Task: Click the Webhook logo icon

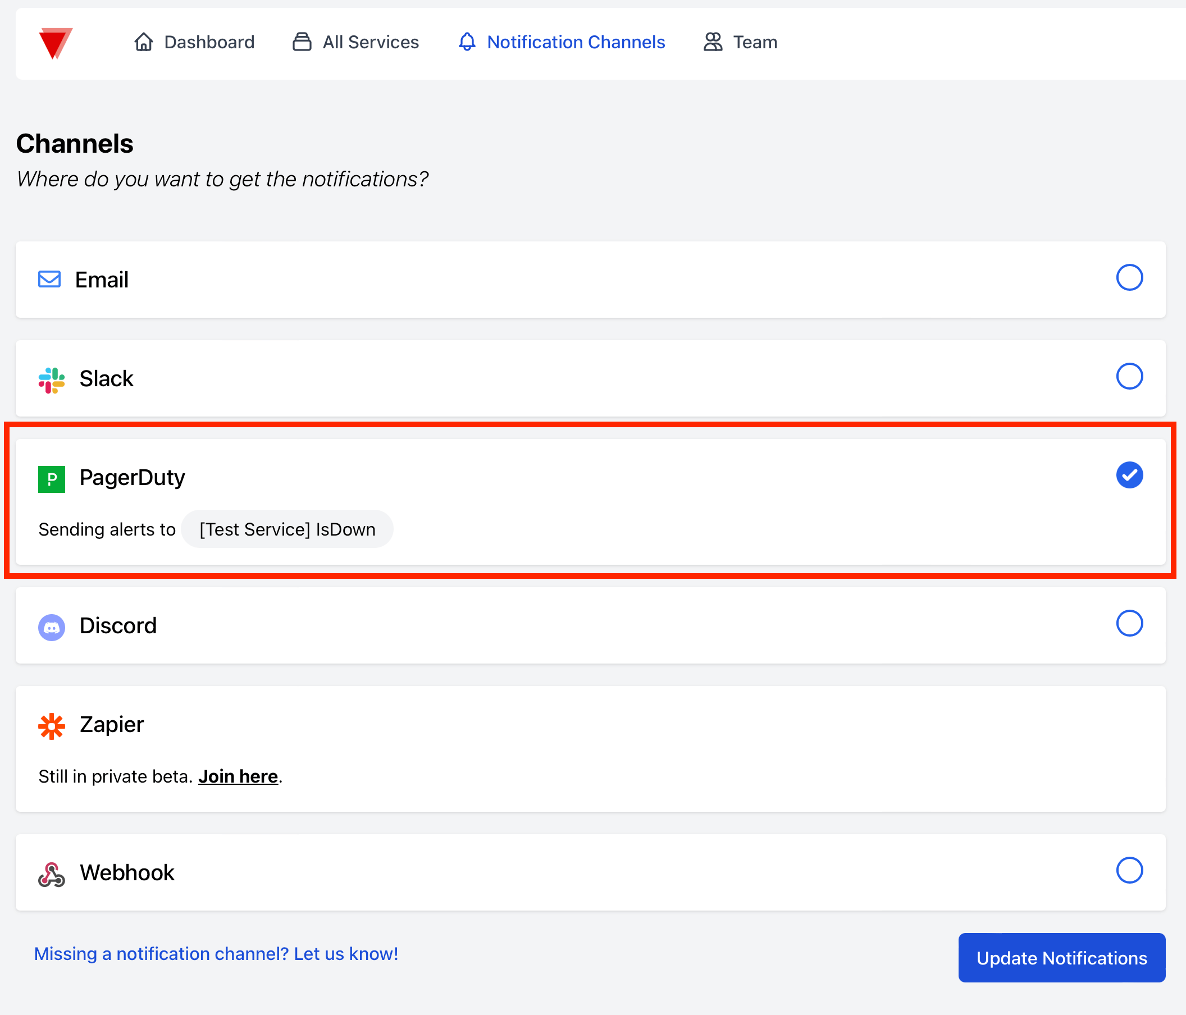Action: (x=52, y=874)
